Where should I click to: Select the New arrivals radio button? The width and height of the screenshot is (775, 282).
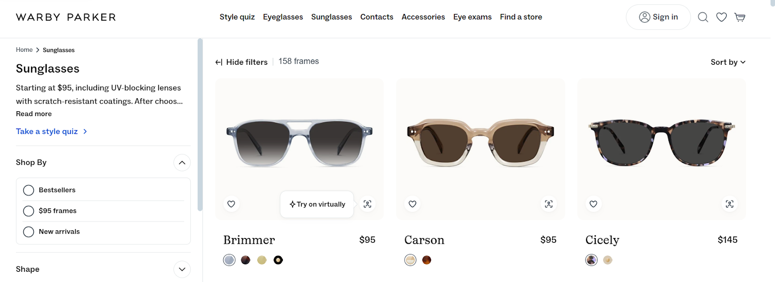[x=28, y=232]
